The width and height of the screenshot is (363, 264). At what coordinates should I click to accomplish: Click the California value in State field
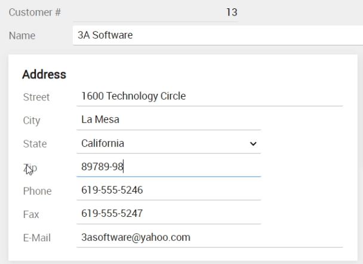tap(103, 143)
